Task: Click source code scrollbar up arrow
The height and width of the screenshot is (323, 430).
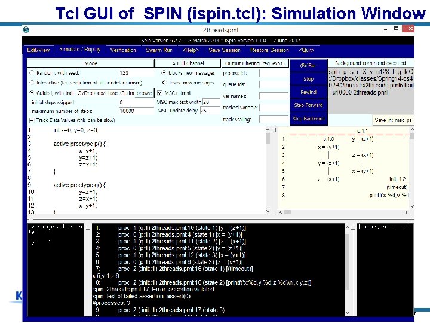Action: [x=268, y=129]
